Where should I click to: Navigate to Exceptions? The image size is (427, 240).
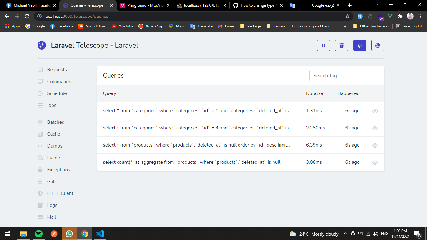[58, 170]
